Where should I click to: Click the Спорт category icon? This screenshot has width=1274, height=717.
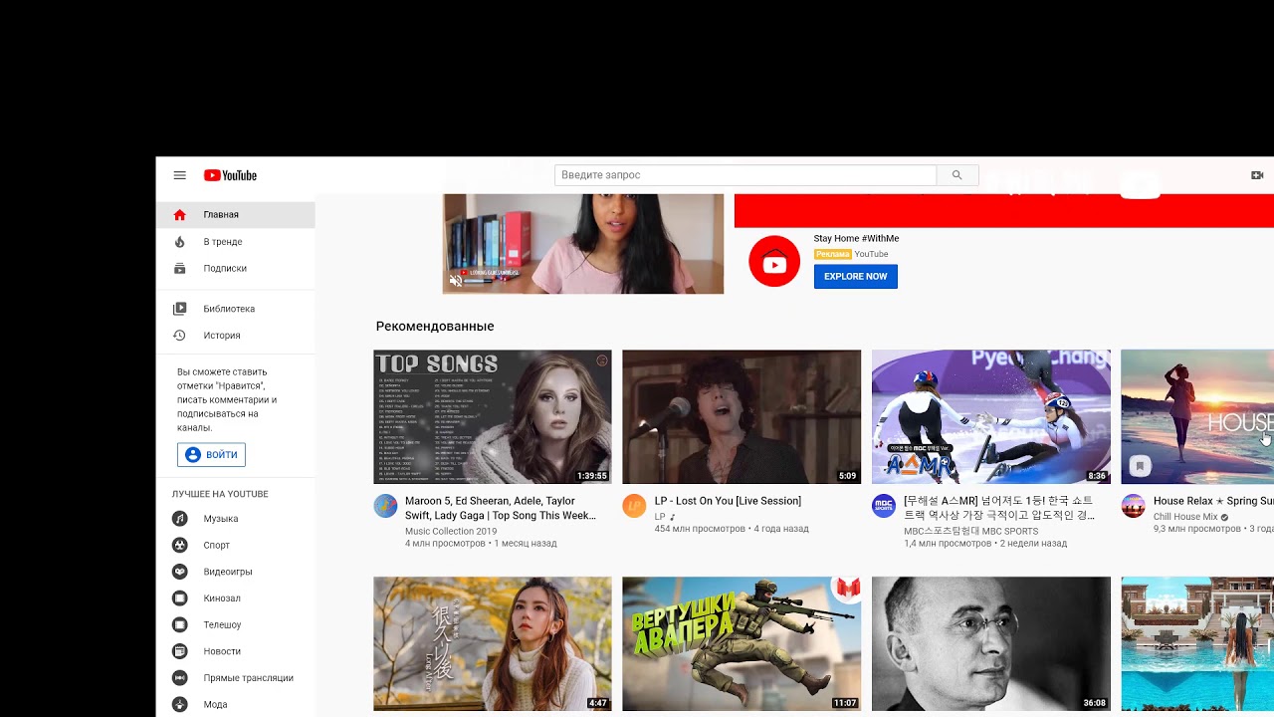[179, 546]
